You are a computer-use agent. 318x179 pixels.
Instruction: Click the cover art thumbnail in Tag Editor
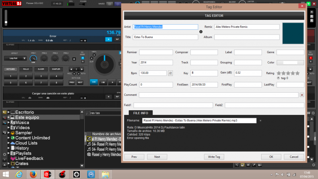click(293, 33)
